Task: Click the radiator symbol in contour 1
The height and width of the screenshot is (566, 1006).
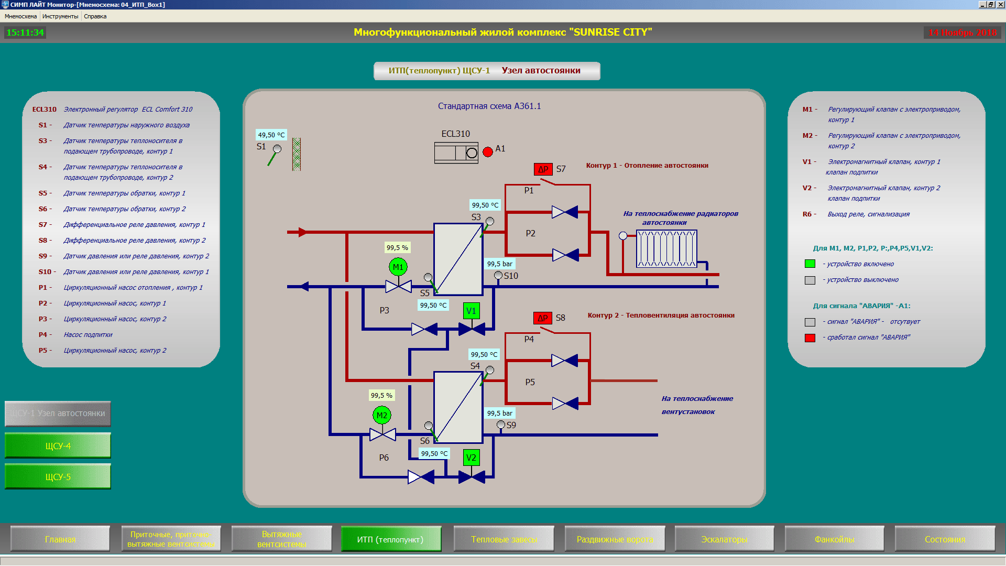Action: (666, 249)
